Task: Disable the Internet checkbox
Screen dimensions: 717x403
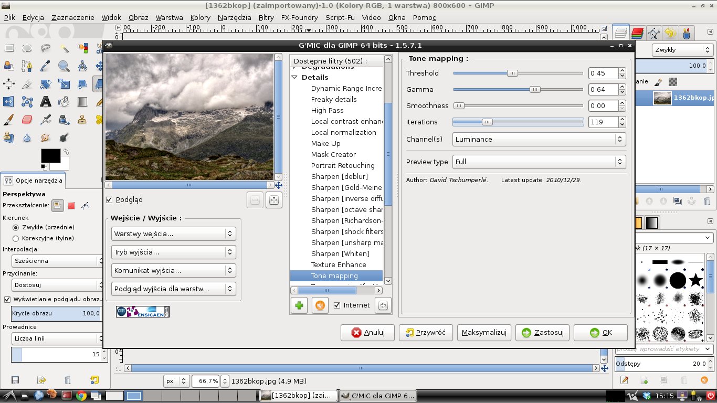Action: click(337, 305)
